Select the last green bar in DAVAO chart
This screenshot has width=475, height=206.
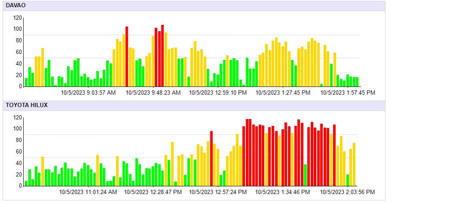357,82
